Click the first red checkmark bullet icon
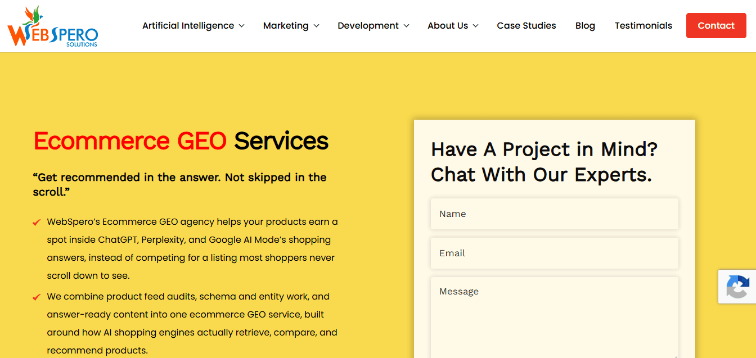The image size is (756, 358). (37, 223)
